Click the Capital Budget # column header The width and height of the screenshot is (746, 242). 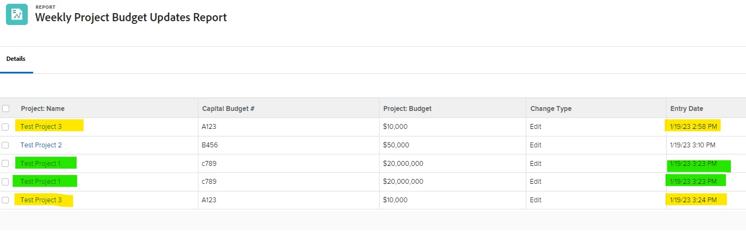(x=228, y=108)
